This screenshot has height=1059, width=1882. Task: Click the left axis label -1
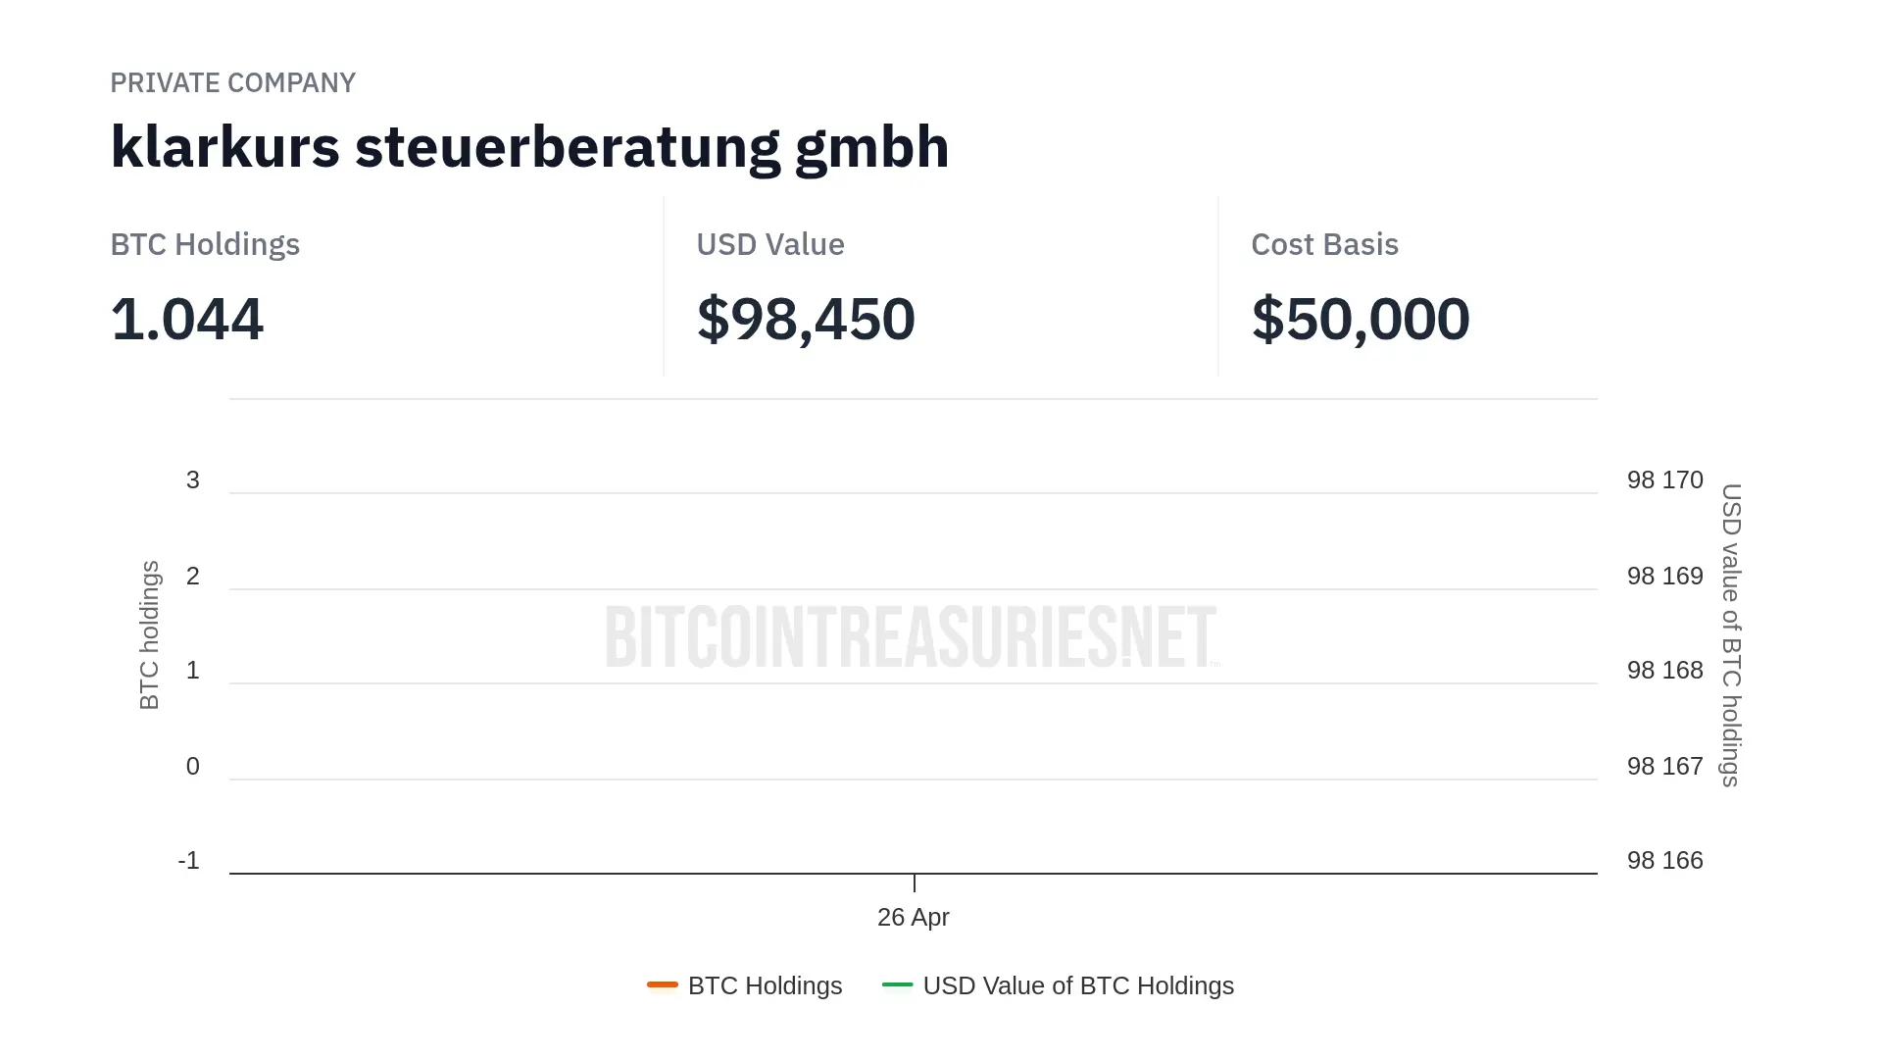coord(188,860)
